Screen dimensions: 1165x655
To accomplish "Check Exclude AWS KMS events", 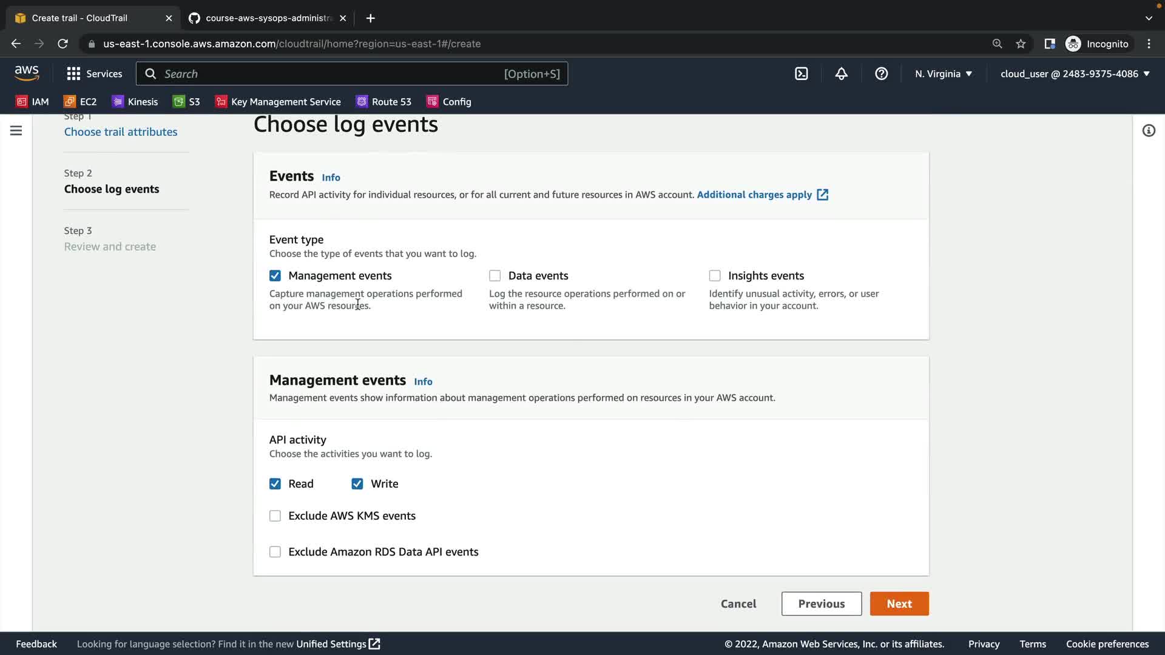I will (x=275, y=516).
